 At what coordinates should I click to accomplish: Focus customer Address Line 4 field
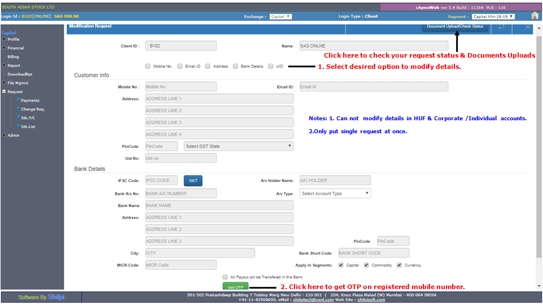219,134
